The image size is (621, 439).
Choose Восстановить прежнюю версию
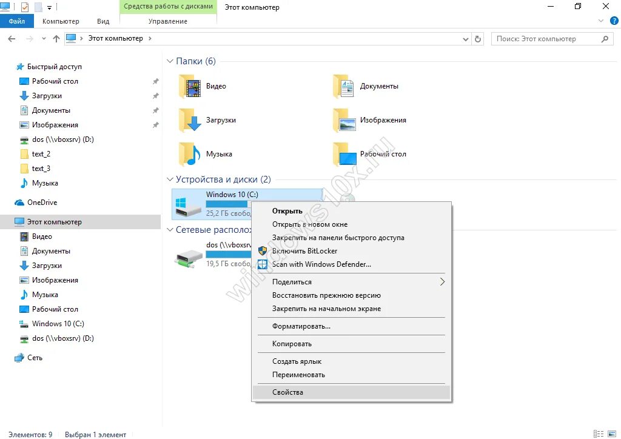[x=351, y=295]
